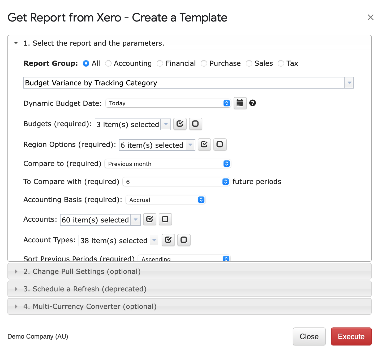Show help for Dynamic Budget Date
The image size is (386, 350).
click(x=253, y=103)
